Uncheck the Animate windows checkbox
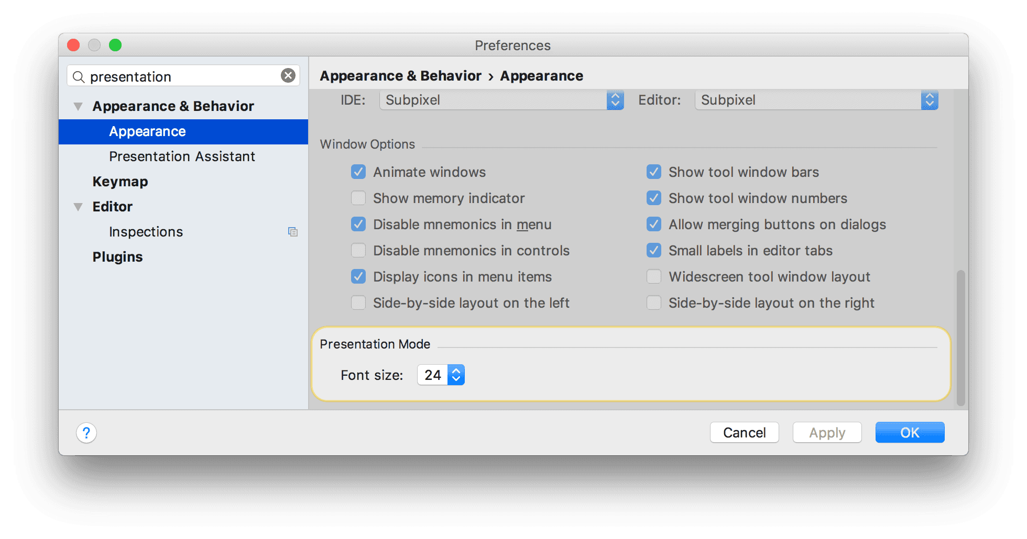 (358, 172)
